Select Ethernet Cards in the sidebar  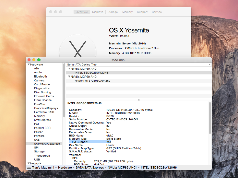[x=44, y=96]
